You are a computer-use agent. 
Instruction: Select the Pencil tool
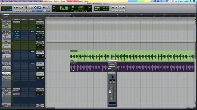tap(48, 7)
